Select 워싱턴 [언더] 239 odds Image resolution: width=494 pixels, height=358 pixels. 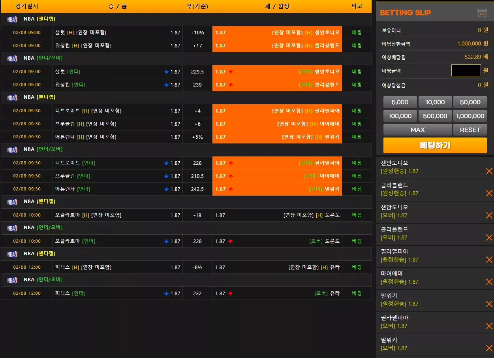click(118, 85)
